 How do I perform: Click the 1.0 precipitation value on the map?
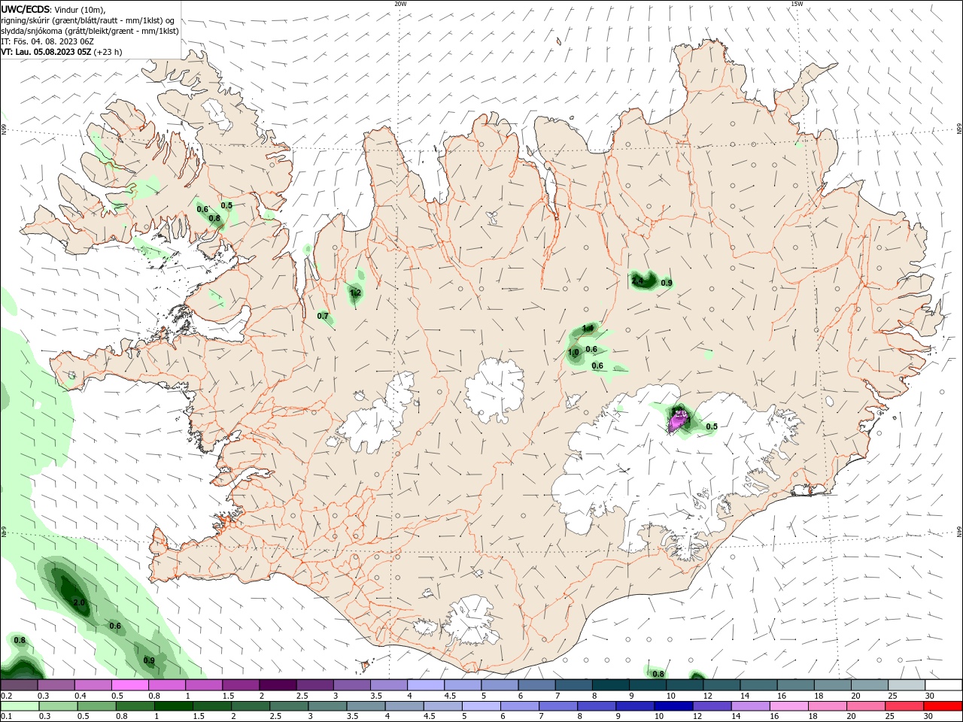point(573,352)
